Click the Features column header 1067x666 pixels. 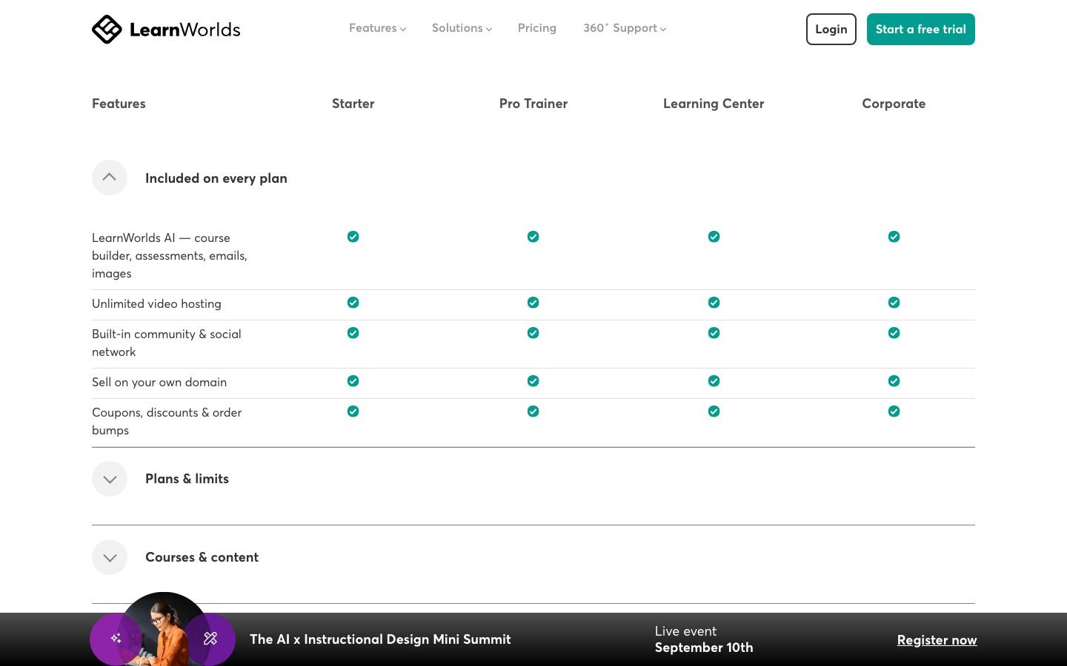[x=119, y=104]
